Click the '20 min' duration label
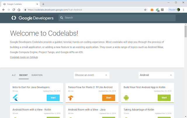This screenshot has height=118, width=187. point(15,91)
